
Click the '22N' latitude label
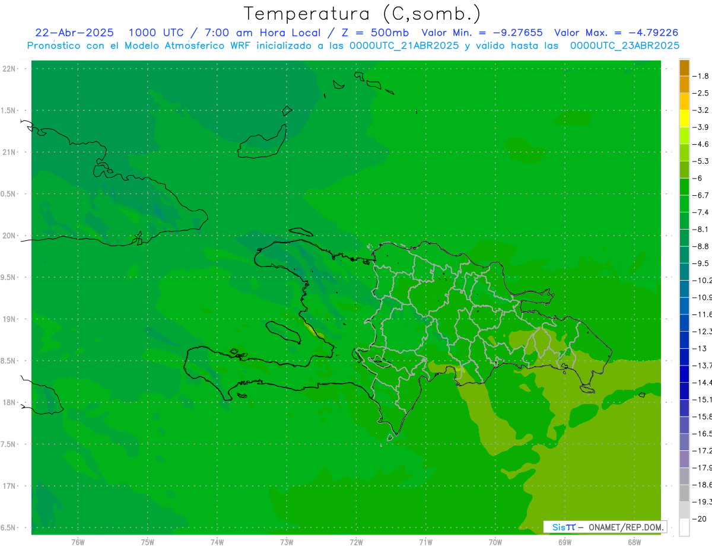click(9, 69)
